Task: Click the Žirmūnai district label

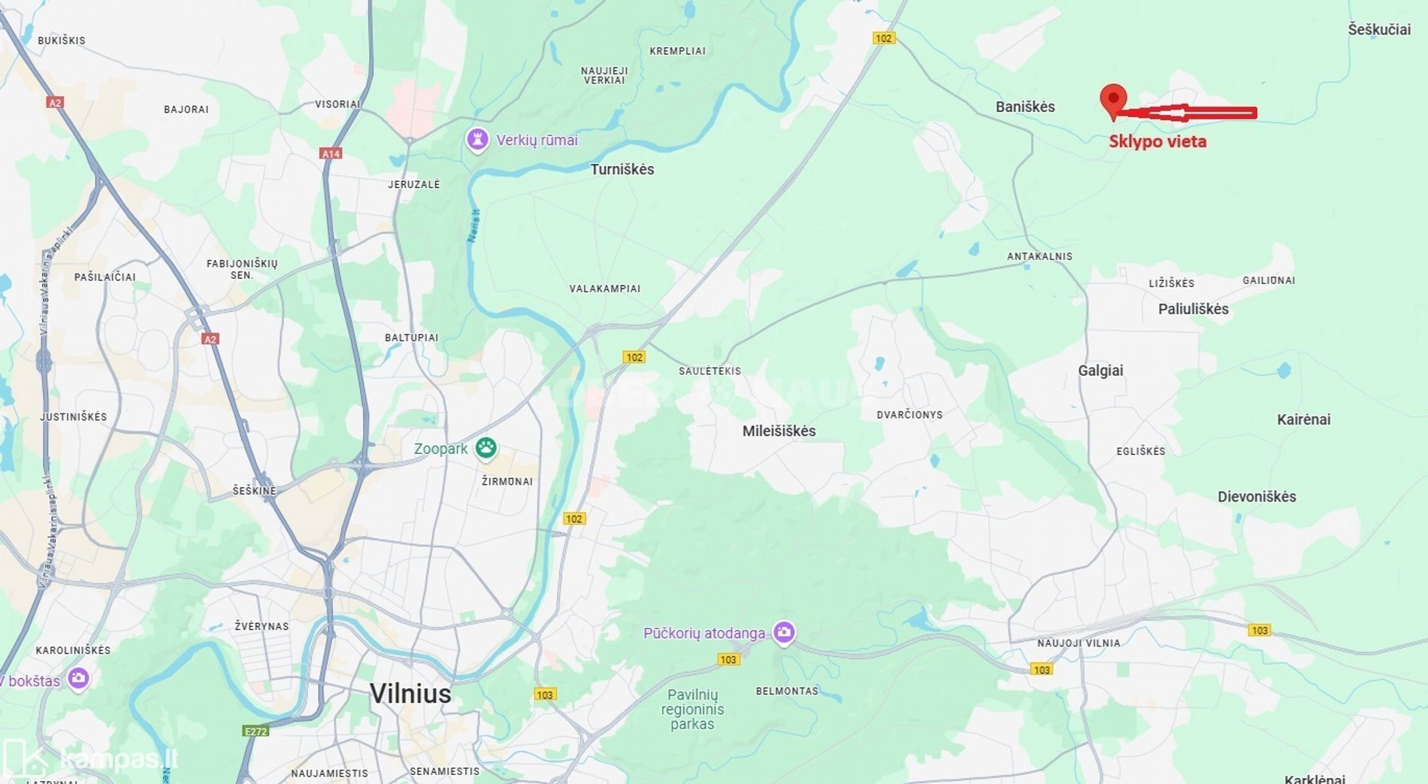Action: (507, 481)
